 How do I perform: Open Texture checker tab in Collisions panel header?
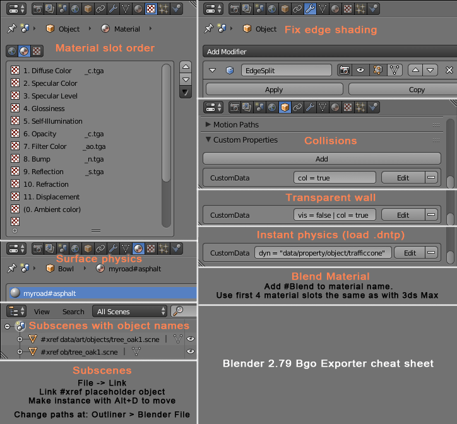[x=348, y=107]
